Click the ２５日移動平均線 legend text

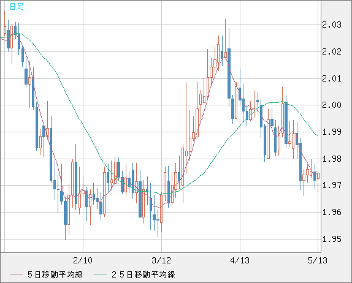(x=143, y=274)
